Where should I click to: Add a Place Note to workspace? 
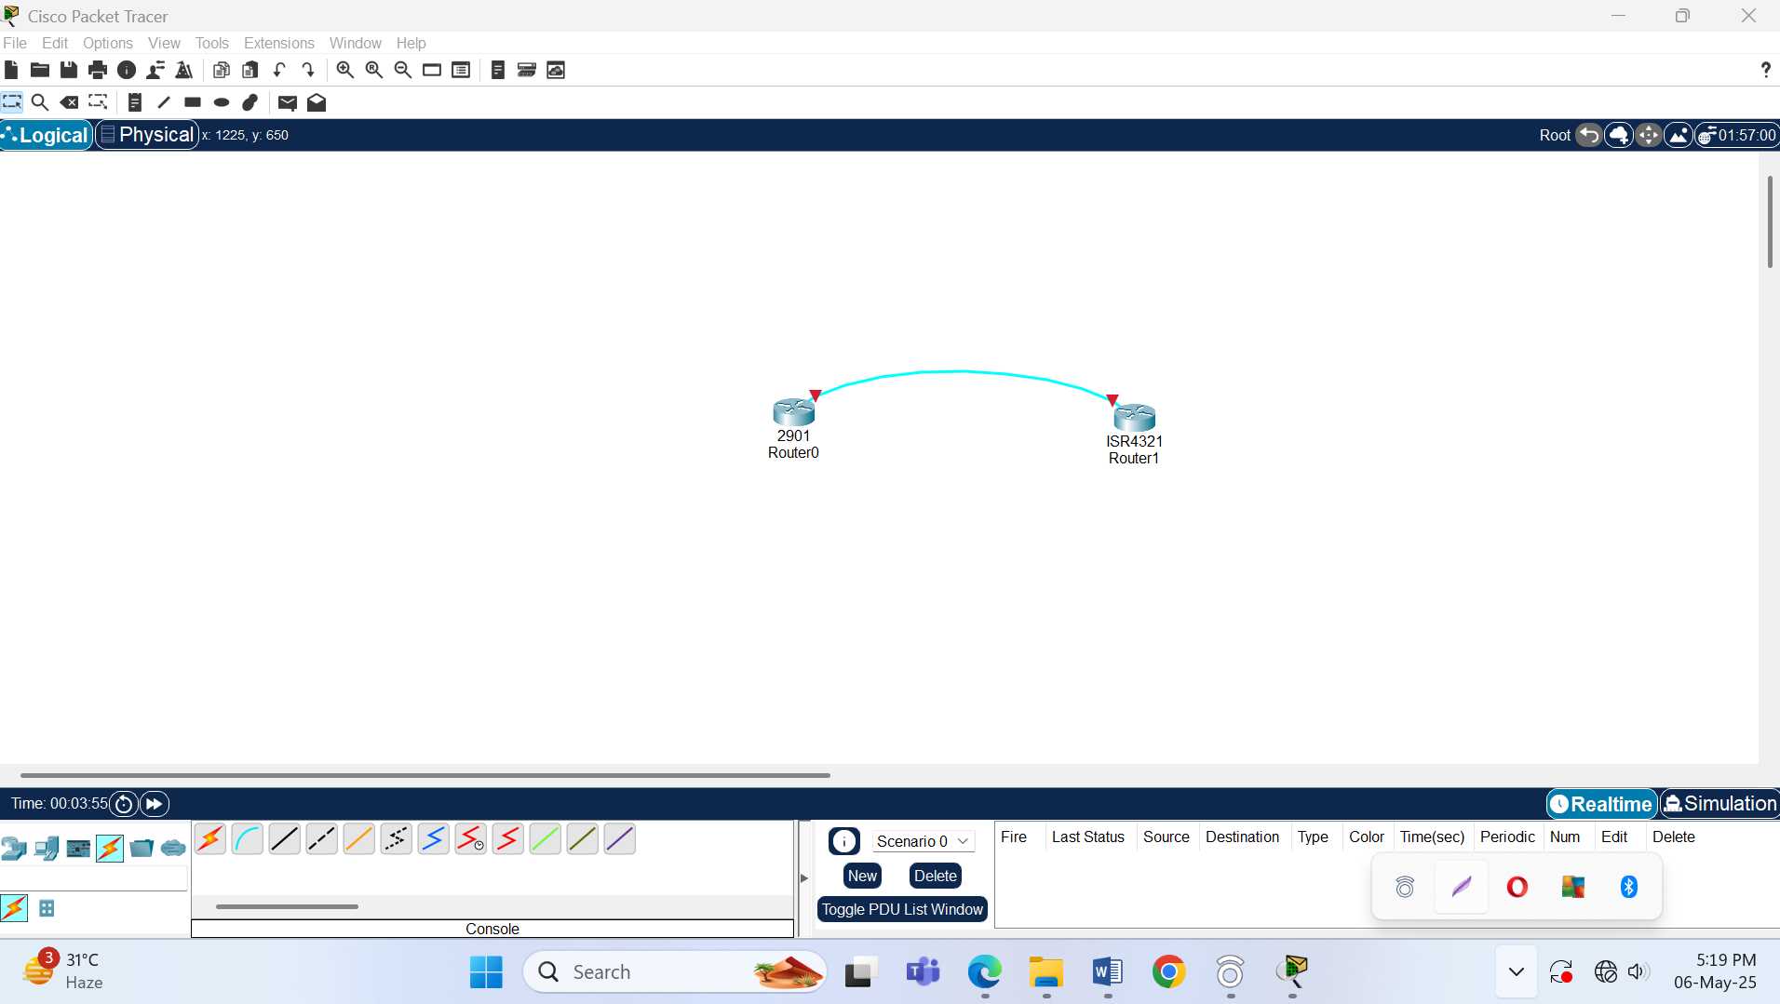click(x=135, y=102)
